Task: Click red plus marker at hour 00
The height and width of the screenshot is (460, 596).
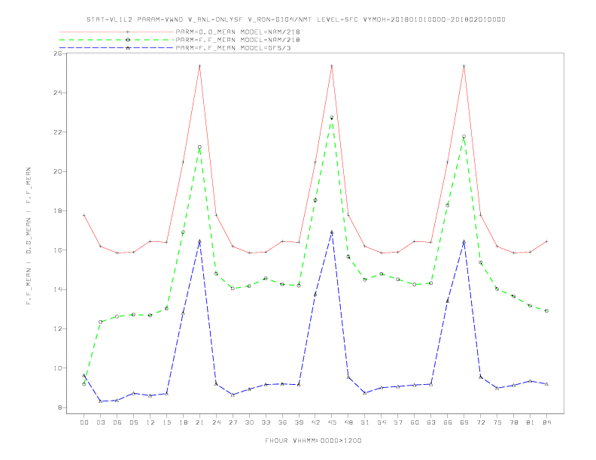Action: pos(84,215)
